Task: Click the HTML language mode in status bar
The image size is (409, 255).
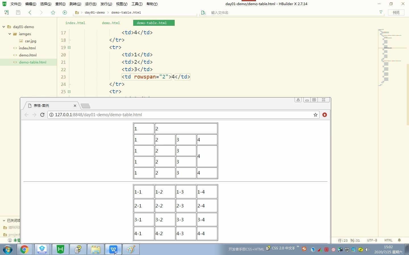Action: tap(388, 240)
